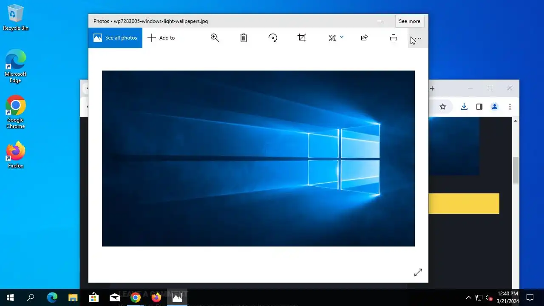Show hidden tray icons chevron
This screenshot has height=306, width=544.
click(469, 297)
